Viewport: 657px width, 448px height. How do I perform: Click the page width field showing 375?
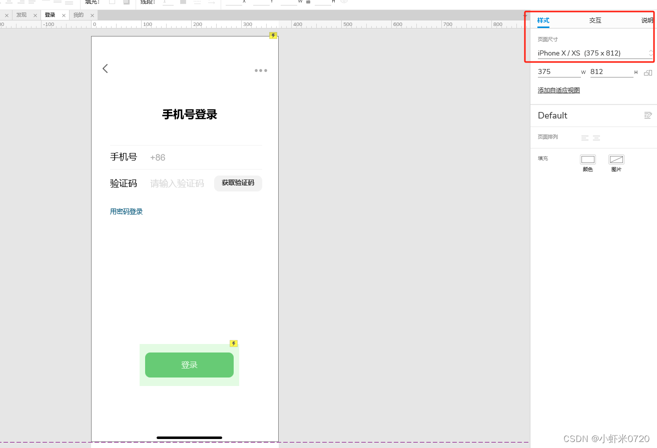point(559,71)
